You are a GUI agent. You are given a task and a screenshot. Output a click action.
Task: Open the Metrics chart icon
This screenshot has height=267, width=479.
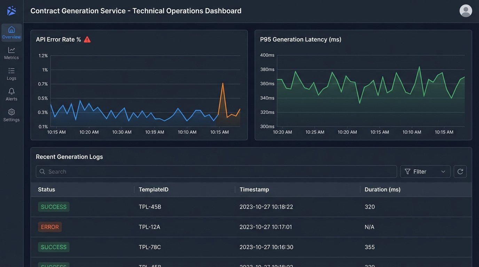tap(11, 50)
